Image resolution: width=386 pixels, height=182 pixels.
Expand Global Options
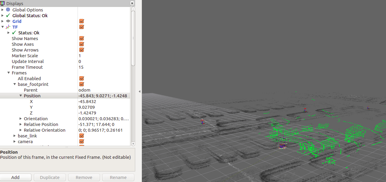coord(3,10)
